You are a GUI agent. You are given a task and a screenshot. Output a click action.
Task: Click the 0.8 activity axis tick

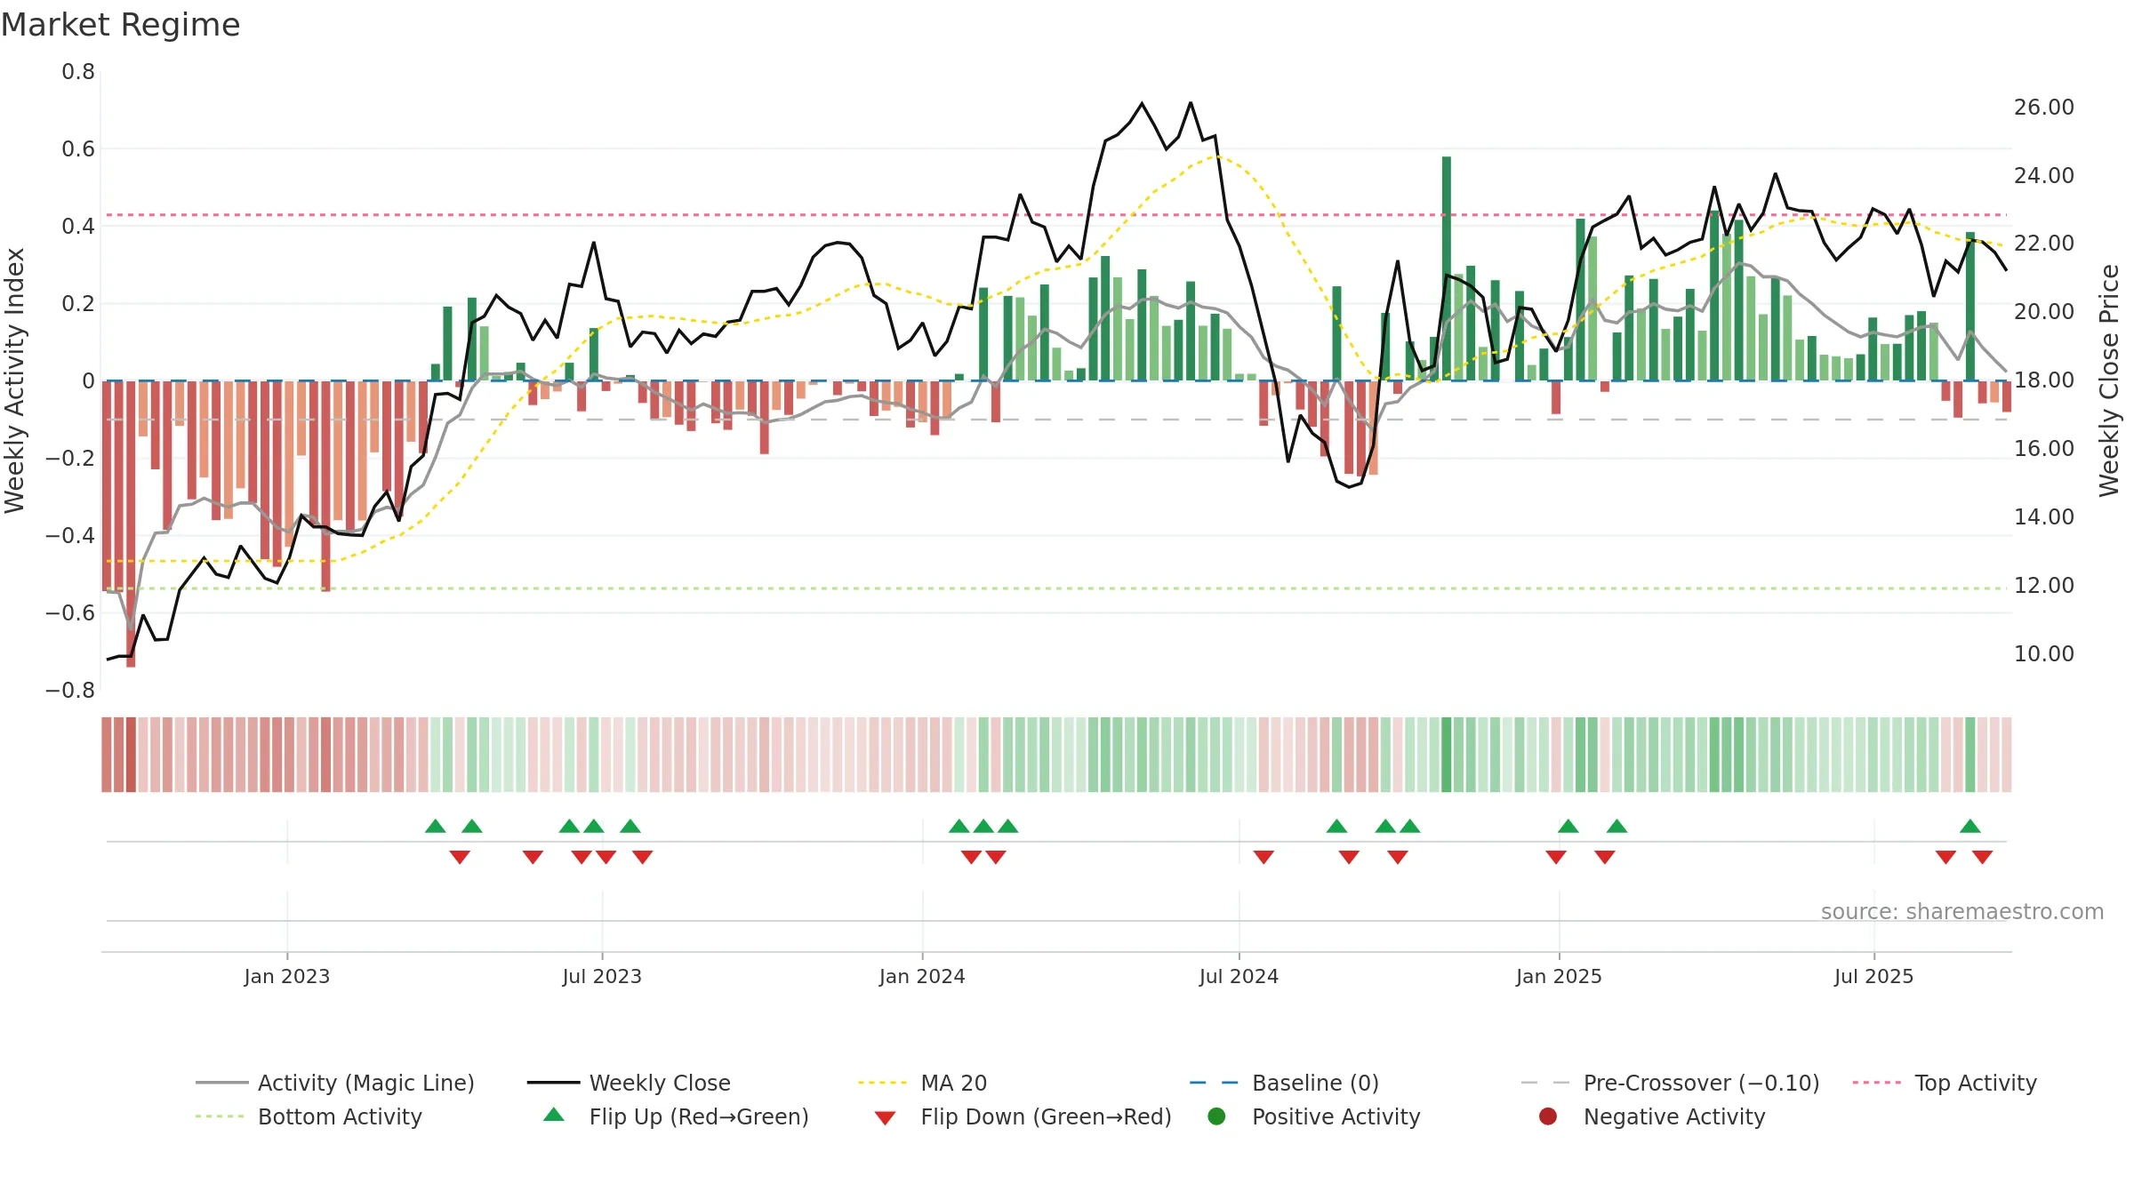coord(78,71)
